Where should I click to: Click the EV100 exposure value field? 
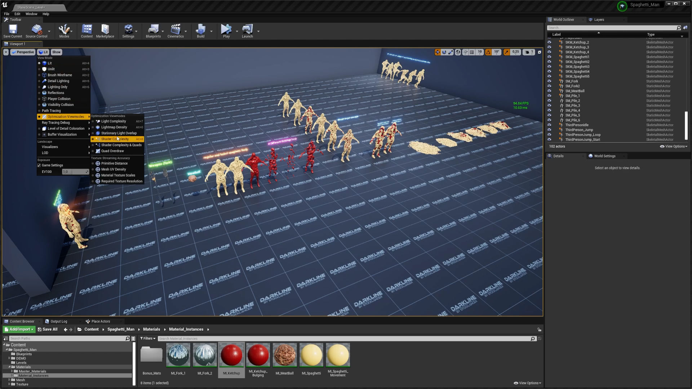pyautogui.click(x=75, y=172)
